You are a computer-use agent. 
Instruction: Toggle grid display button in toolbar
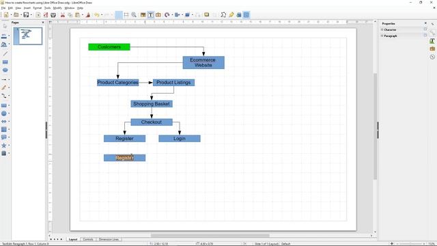pos(119,15)
